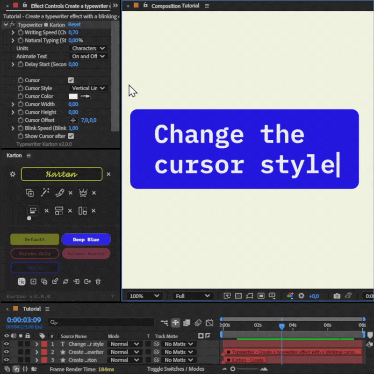Click the trash icon at Karton panel bottom
The image size is (374, 374).
click(x=98, y=281)
